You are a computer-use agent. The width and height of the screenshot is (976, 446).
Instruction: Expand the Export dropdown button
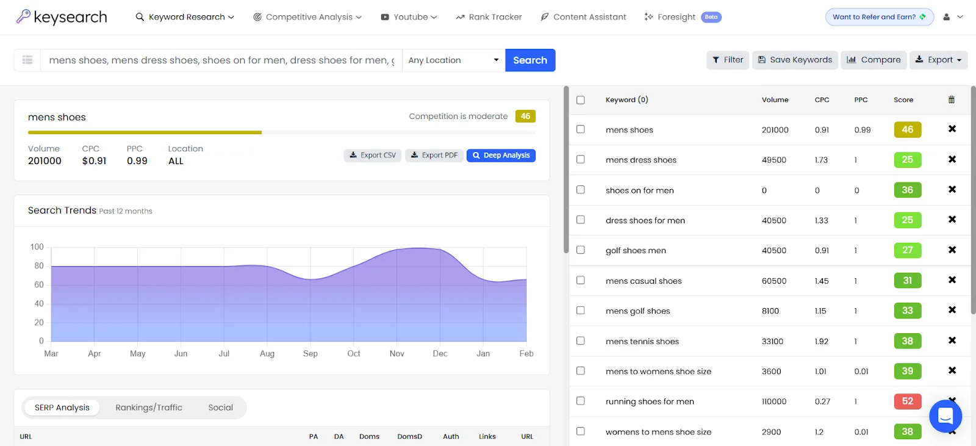[938, 60]
